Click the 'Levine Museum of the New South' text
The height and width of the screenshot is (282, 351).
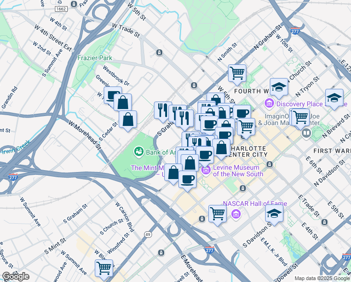(x=238, y=171)
